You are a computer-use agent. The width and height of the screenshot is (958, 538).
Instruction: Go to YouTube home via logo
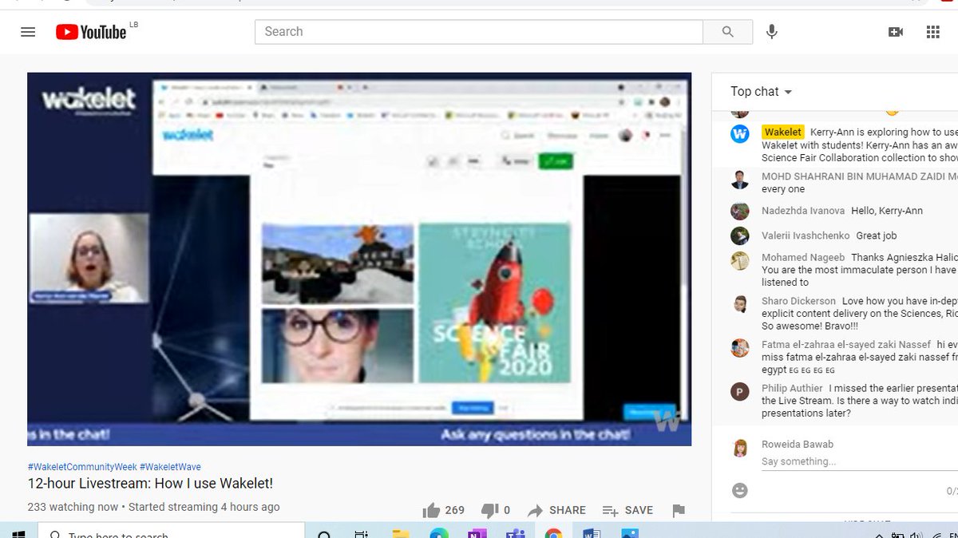[x=91, y=32]
